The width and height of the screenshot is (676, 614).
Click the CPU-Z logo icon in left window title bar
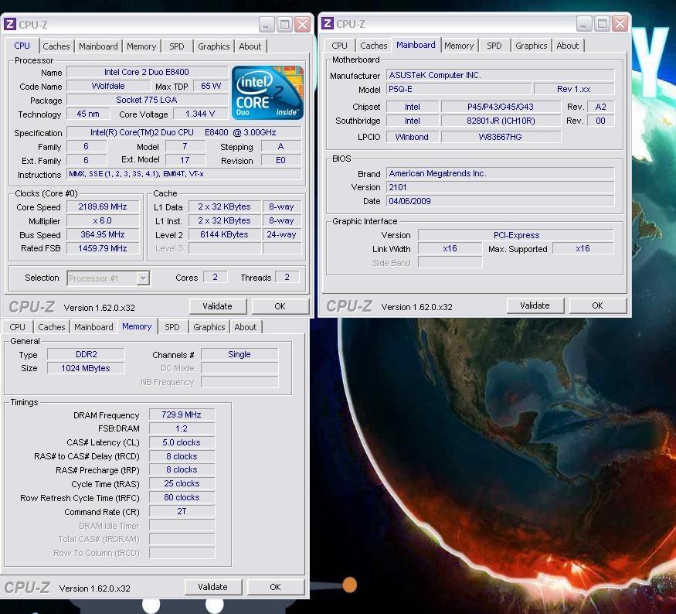[10, 24]
